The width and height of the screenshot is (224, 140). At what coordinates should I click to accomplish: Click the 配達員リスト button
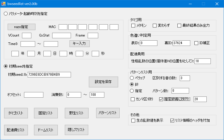(16, 130)
